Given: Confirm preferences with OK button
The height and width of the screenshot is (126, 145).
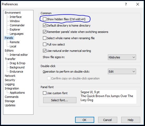Looking at the screenshot, I should (85, 120).
